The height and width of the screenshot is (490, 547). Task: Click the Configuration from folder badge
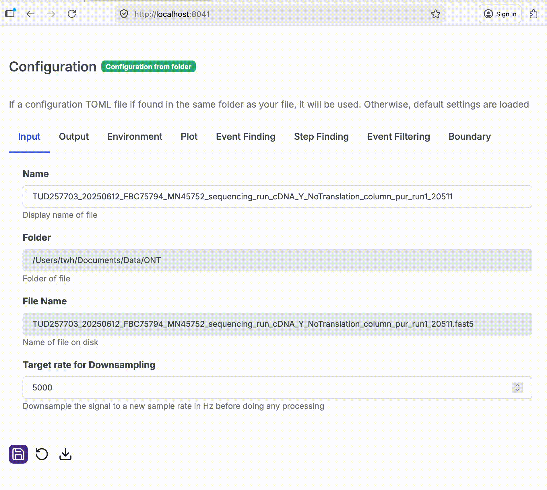coord(148,67)
